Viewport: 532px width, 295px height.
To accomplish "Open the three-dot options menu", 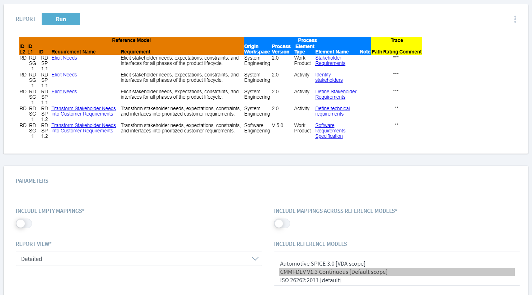I will (x=515, y=19).
